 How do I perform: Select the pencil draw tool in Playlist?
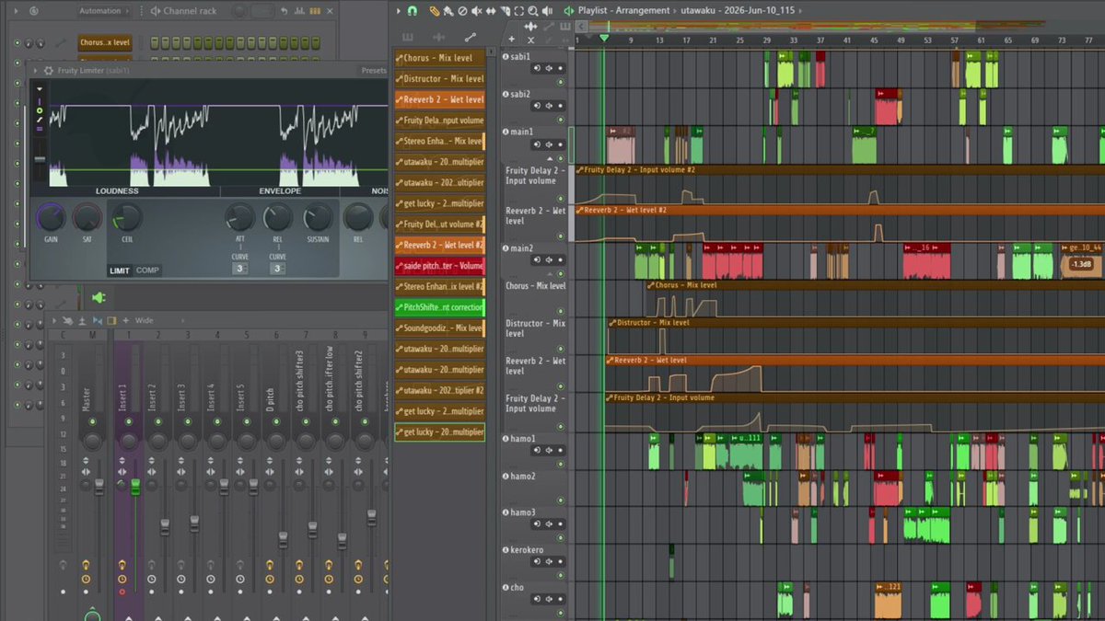(435, 11)
